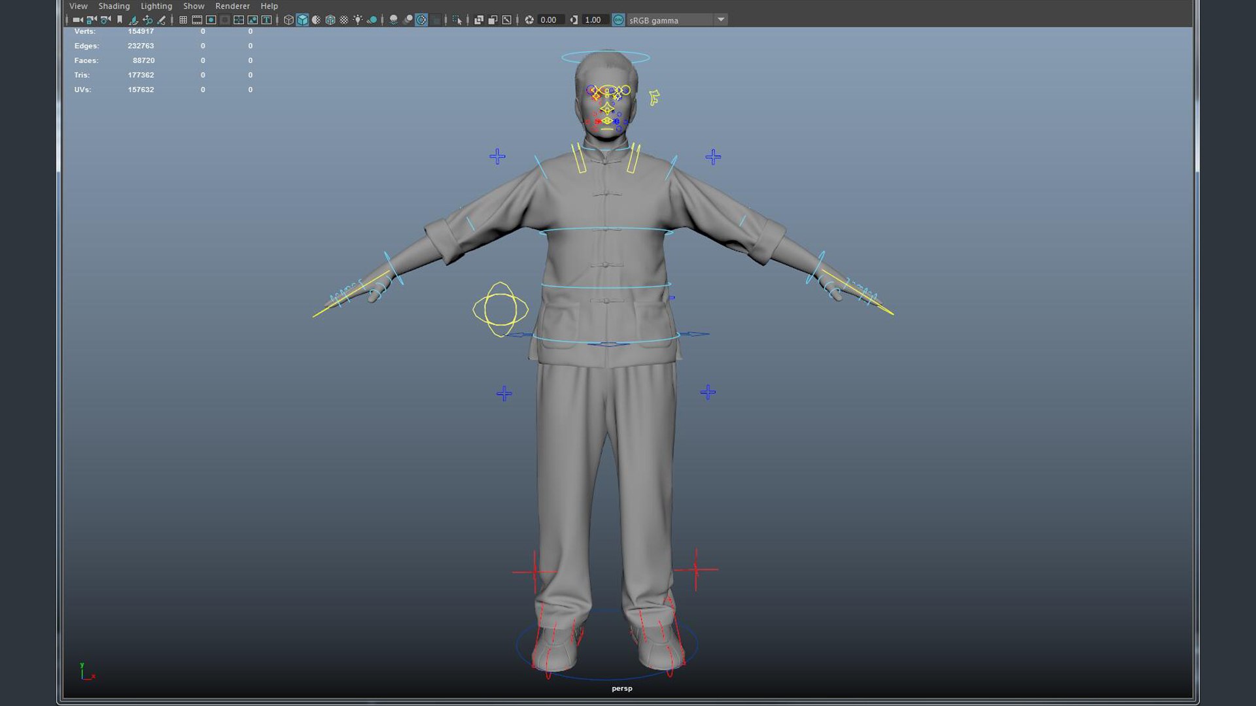Click the Image Plane icon
1256x706 pixels.
pos(133,20)
